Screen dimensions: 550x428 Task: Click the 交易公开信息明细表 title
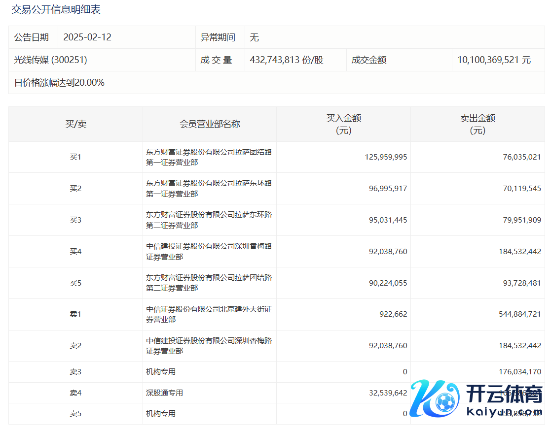pyautogui.click(x=56, y=10)
